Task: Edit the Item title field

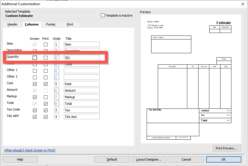Action: coord(82,44)
